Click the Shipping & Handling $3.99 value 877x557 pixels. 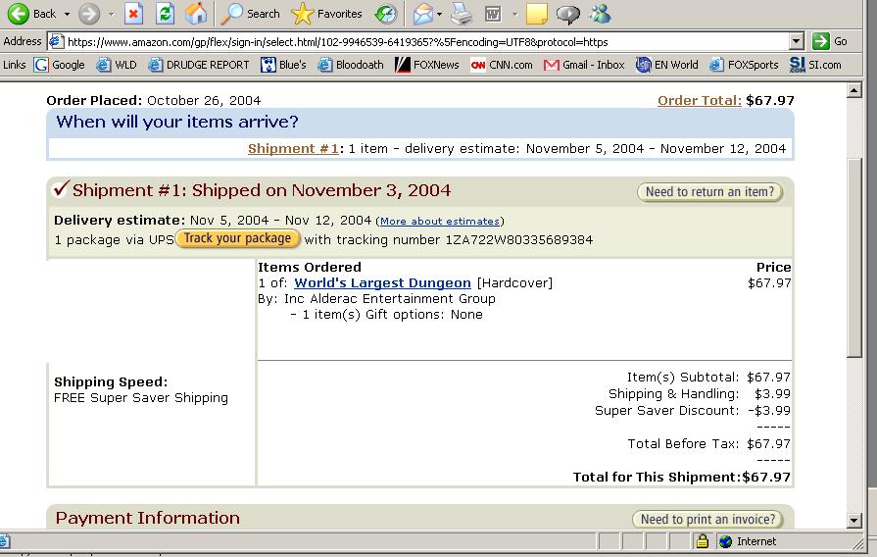[772, 394]
